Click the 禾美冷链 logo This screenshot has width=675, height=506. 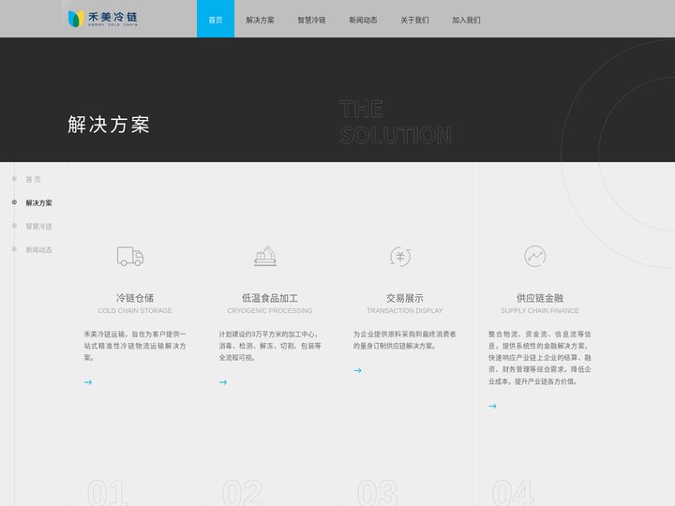click(x=103, y=19)
